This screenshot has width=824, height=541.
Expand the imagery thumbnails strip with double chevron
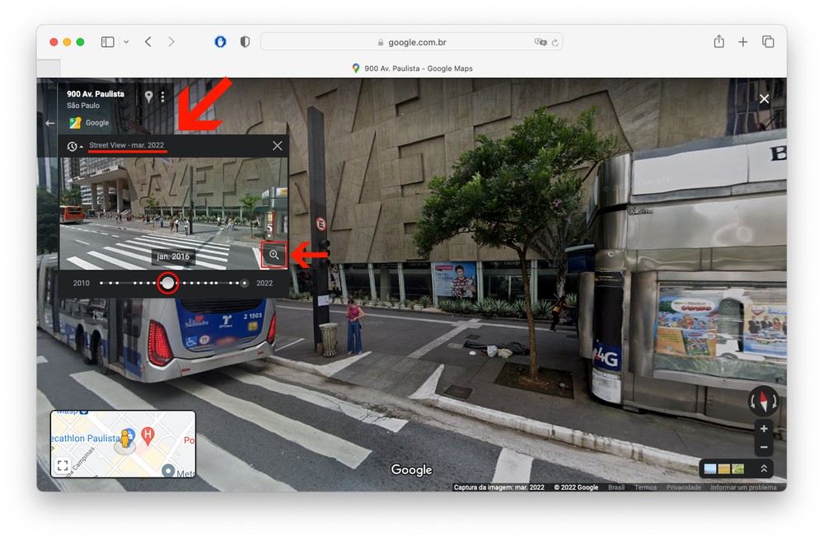pyautogui.click(x=763, y=468)
